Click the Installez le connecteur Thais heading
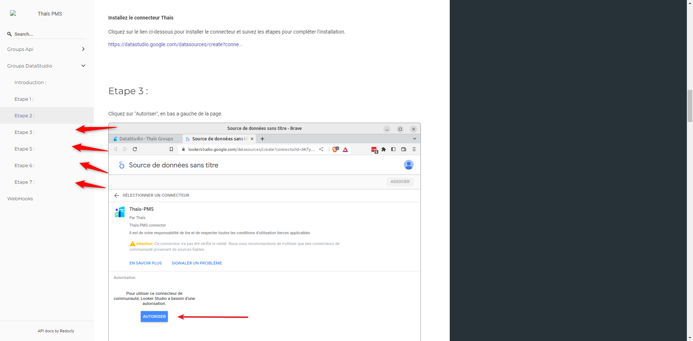Screen dimensions: 693x341 (141, 18)
